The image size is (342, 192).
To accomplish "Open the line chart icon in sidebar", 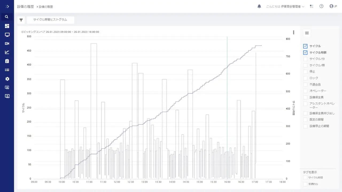I will click(7, 52).
